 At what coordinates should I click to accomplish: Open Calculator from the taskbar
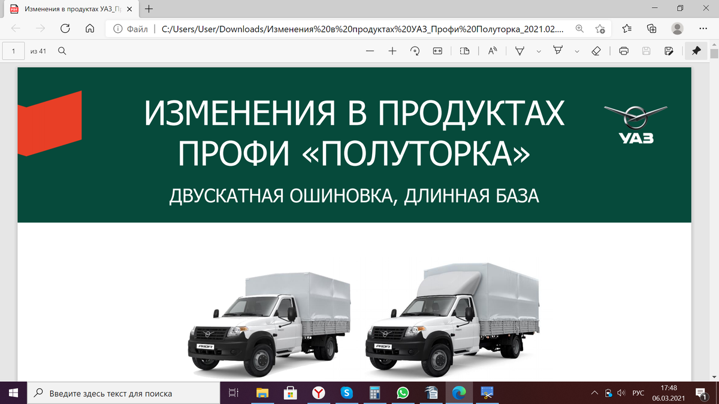[x=375, y=393]
